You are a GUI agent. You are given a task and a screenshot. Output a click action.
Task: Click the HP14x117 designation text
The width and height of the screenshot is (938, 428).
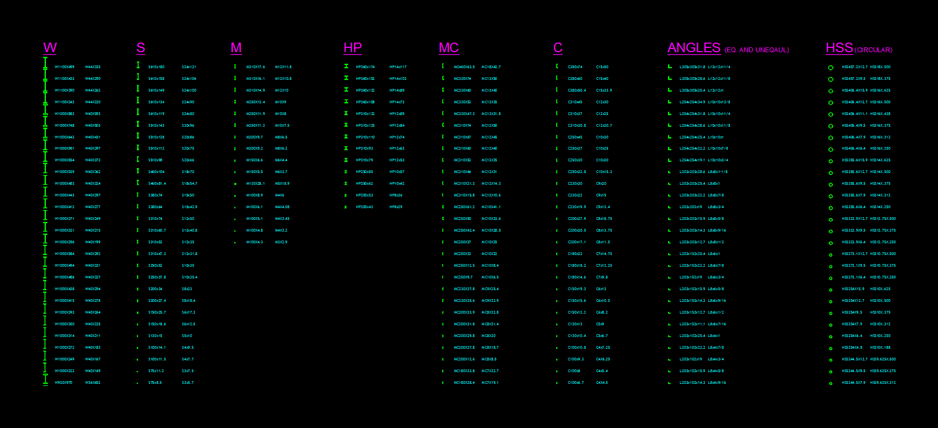[x=398, y=67]
